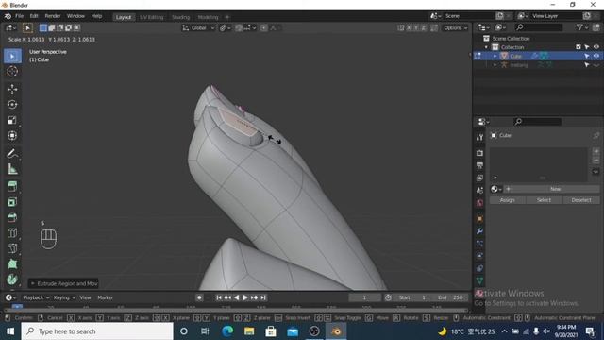The height and width of the screenshot is (340, 604).
Task: Open the Tool properties tab
Action: coord(479,137)
